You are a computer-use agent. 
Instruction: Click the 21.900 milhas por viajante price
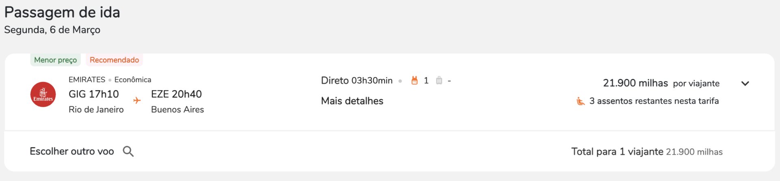tap(661, 83)
